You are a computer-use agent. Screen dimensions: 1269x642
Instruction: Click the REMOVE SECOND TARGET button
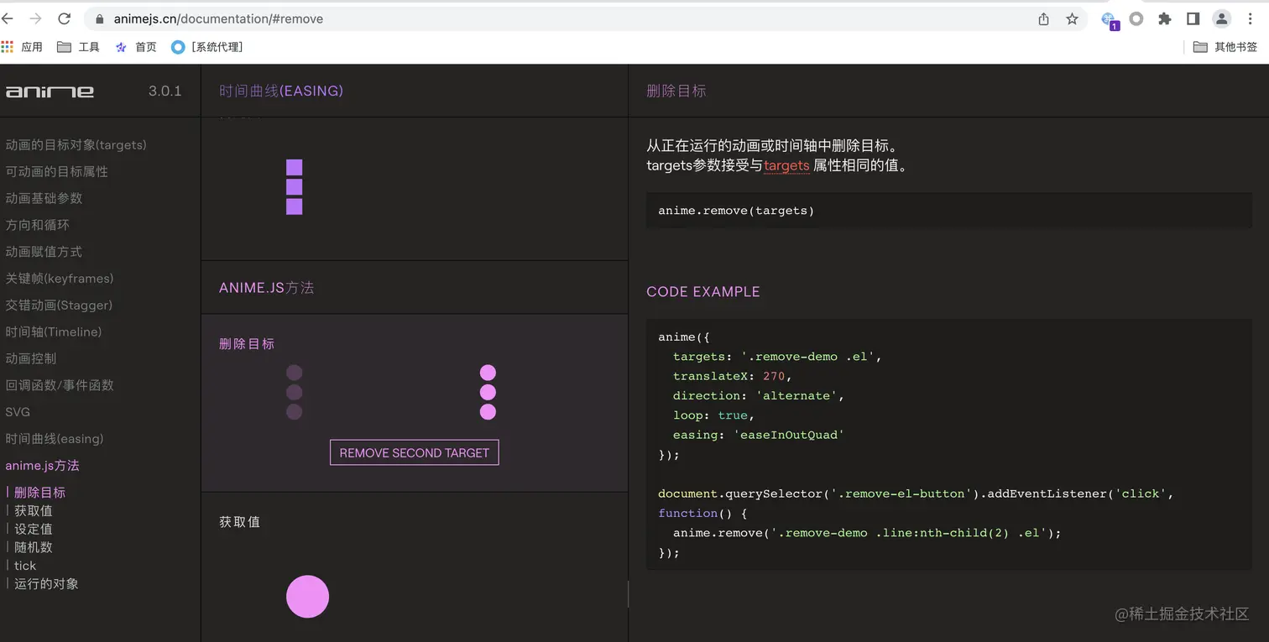[415, 452]
